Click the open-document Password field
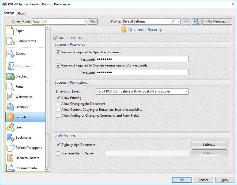This screenshot has width=237, height=185. point(142,59)
